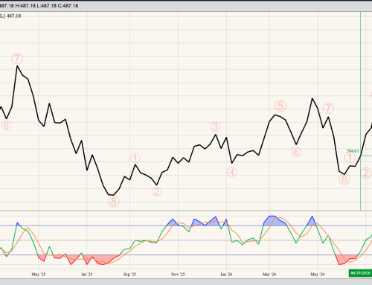372x285 pixels.
Task: Click the 487.18 series label in chart corner
Action: pyautogui.click(x=13, y=16)
